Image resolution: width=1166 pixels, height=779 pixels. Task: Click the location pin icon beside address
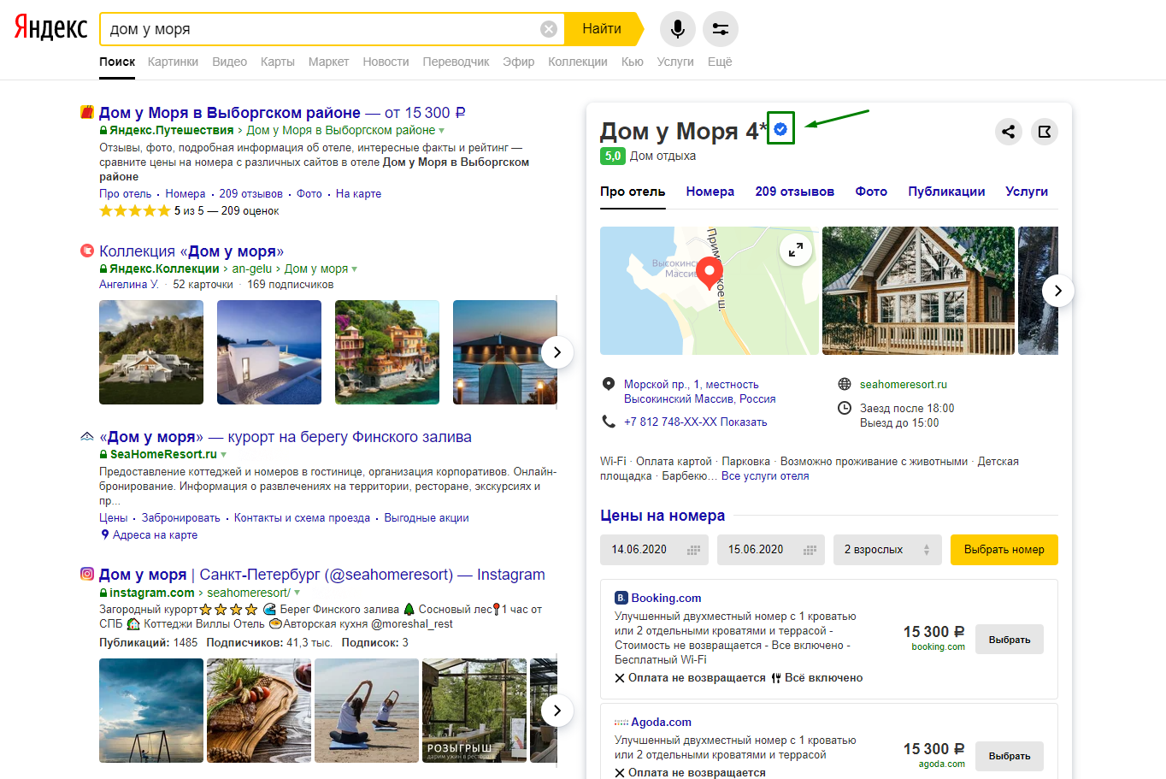pos(609,384)
